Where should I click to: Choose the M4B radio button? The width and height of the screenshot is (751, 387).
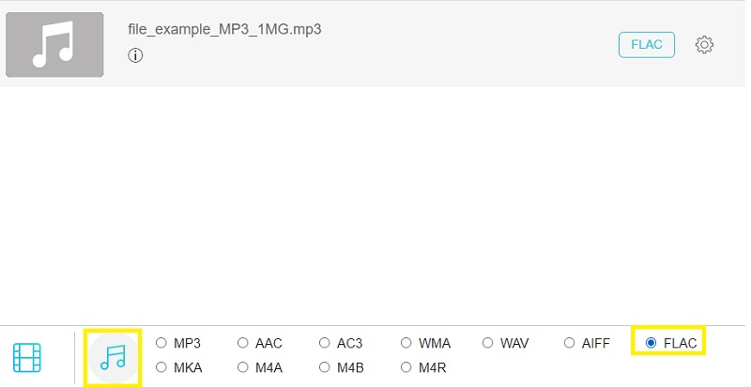point(325,367)
